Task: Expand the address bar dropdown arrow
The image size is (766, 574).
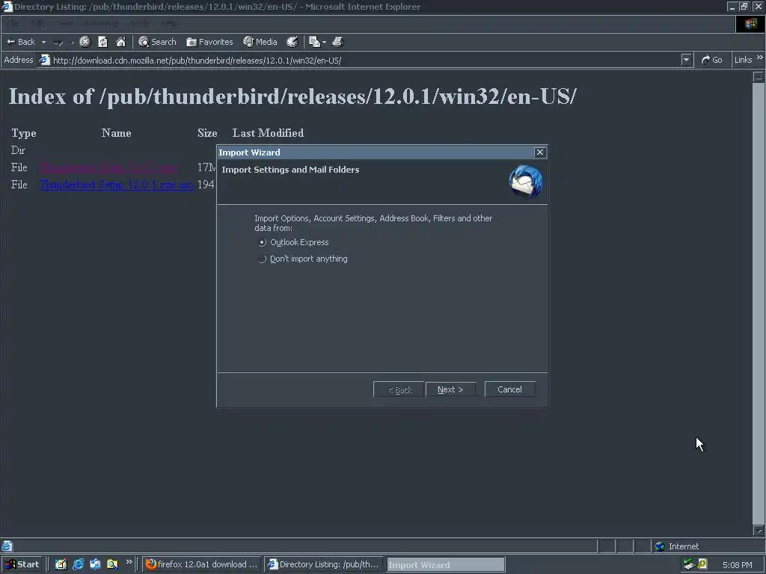Action: coord(686,60)
